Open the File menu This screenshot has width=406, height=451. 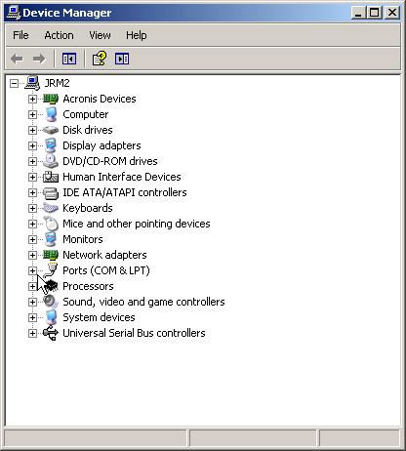(20, 35)
